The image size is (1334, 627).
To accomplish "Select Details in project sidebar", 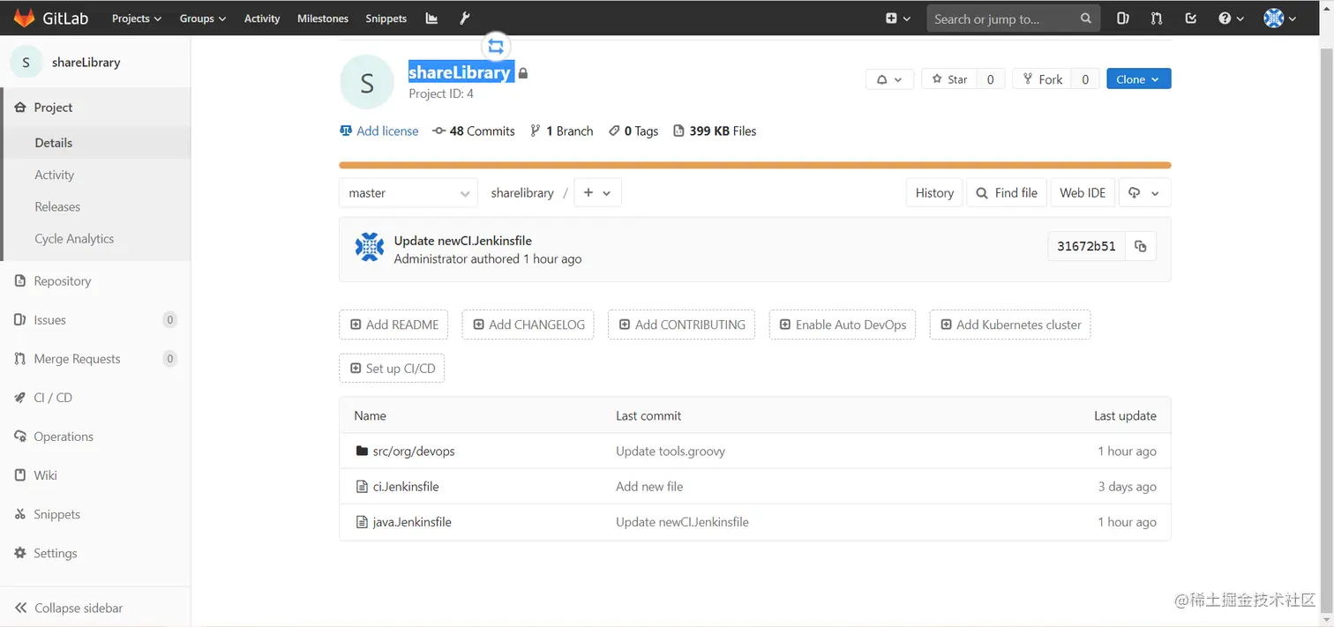I will 95,143.
